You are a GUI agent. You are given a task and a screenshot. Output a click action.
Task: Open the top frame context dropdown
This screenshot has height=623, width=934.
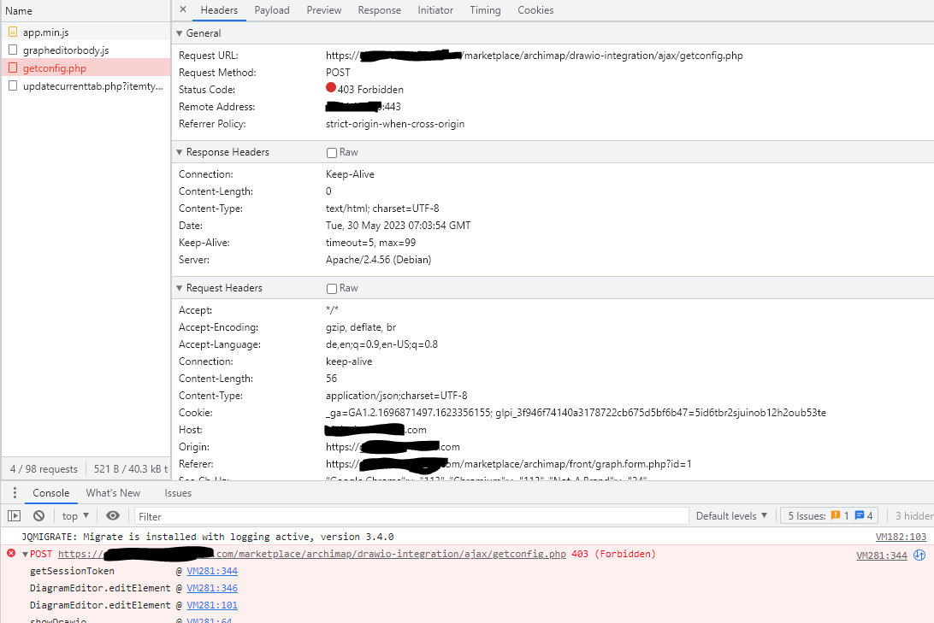(74, 515)
